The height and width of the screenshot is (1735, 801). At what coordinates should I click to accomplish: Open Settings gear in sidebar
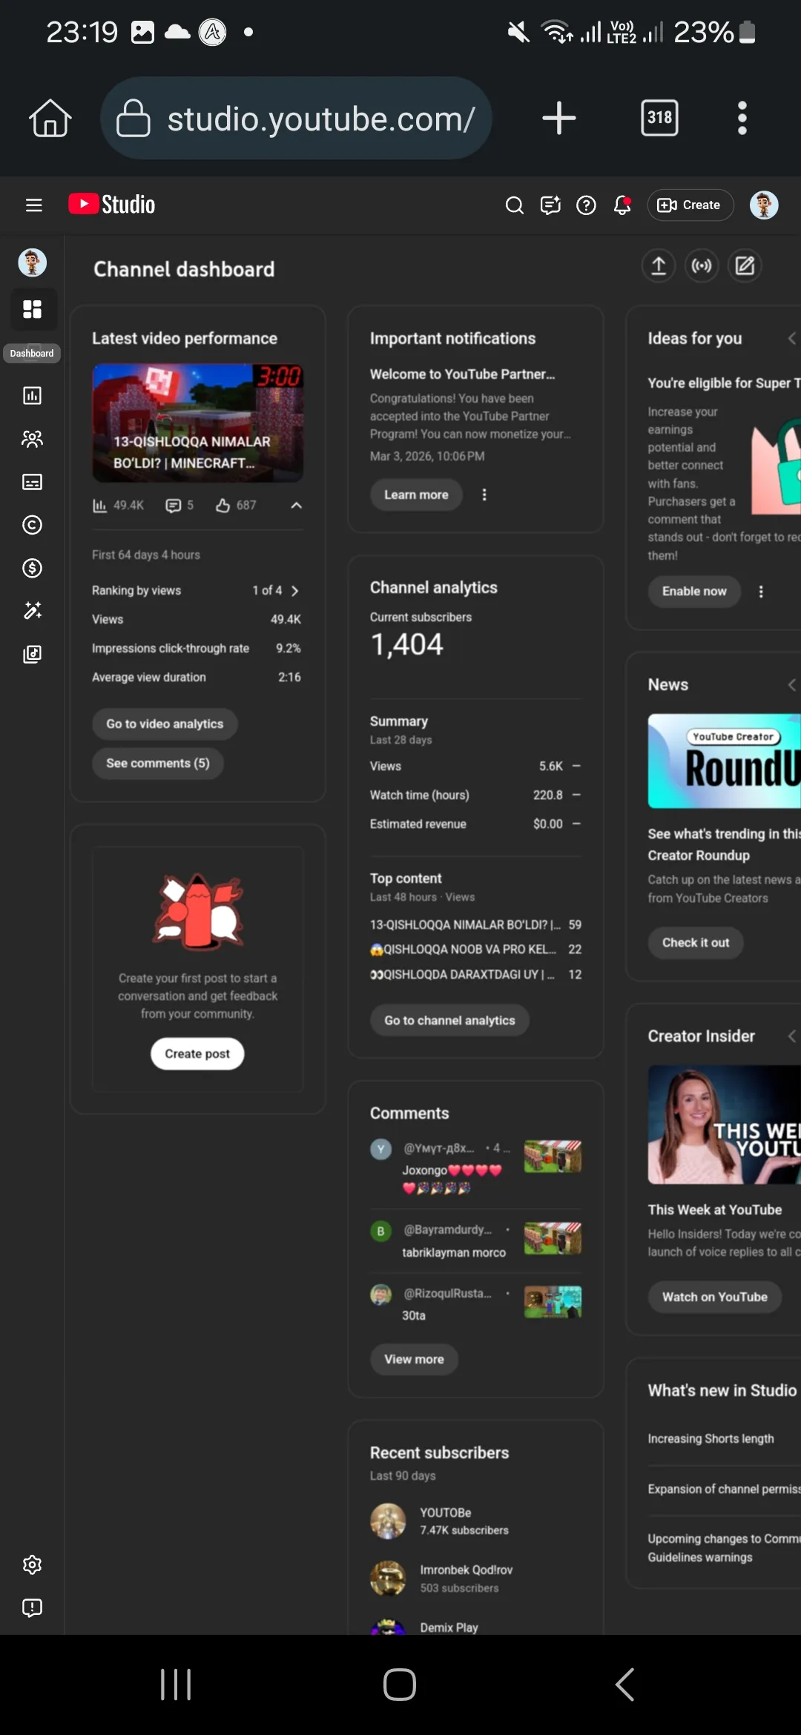click(32, 1564)
